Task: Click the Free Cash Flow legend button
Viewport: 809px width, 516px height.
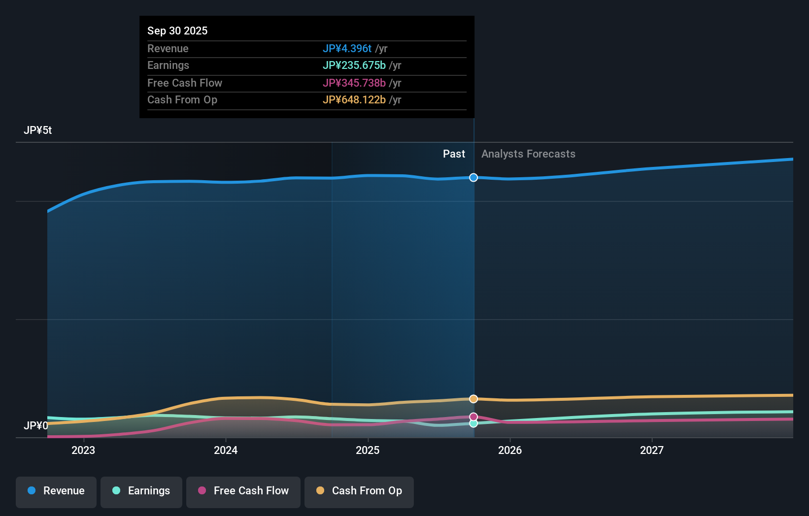Action: click(x=243, y=491)
